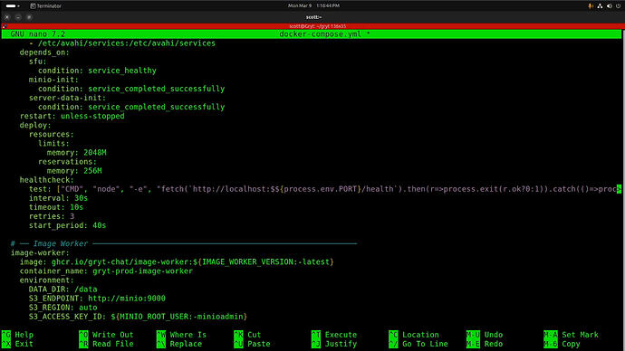Viewport: 625px width, 351px height.
Task: Click the ^T Execute shortcut
Action: point(334,335)
